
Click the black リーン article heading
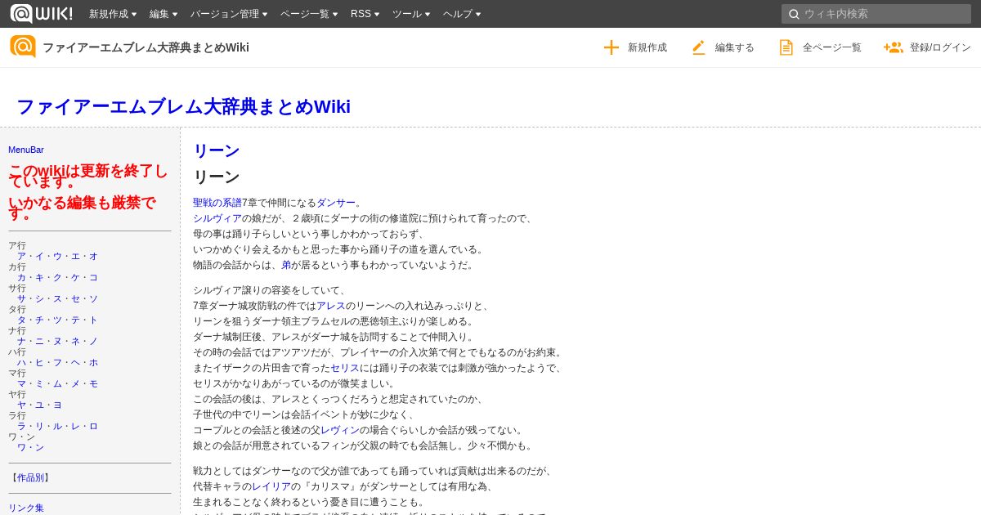[x=216, y=177]
